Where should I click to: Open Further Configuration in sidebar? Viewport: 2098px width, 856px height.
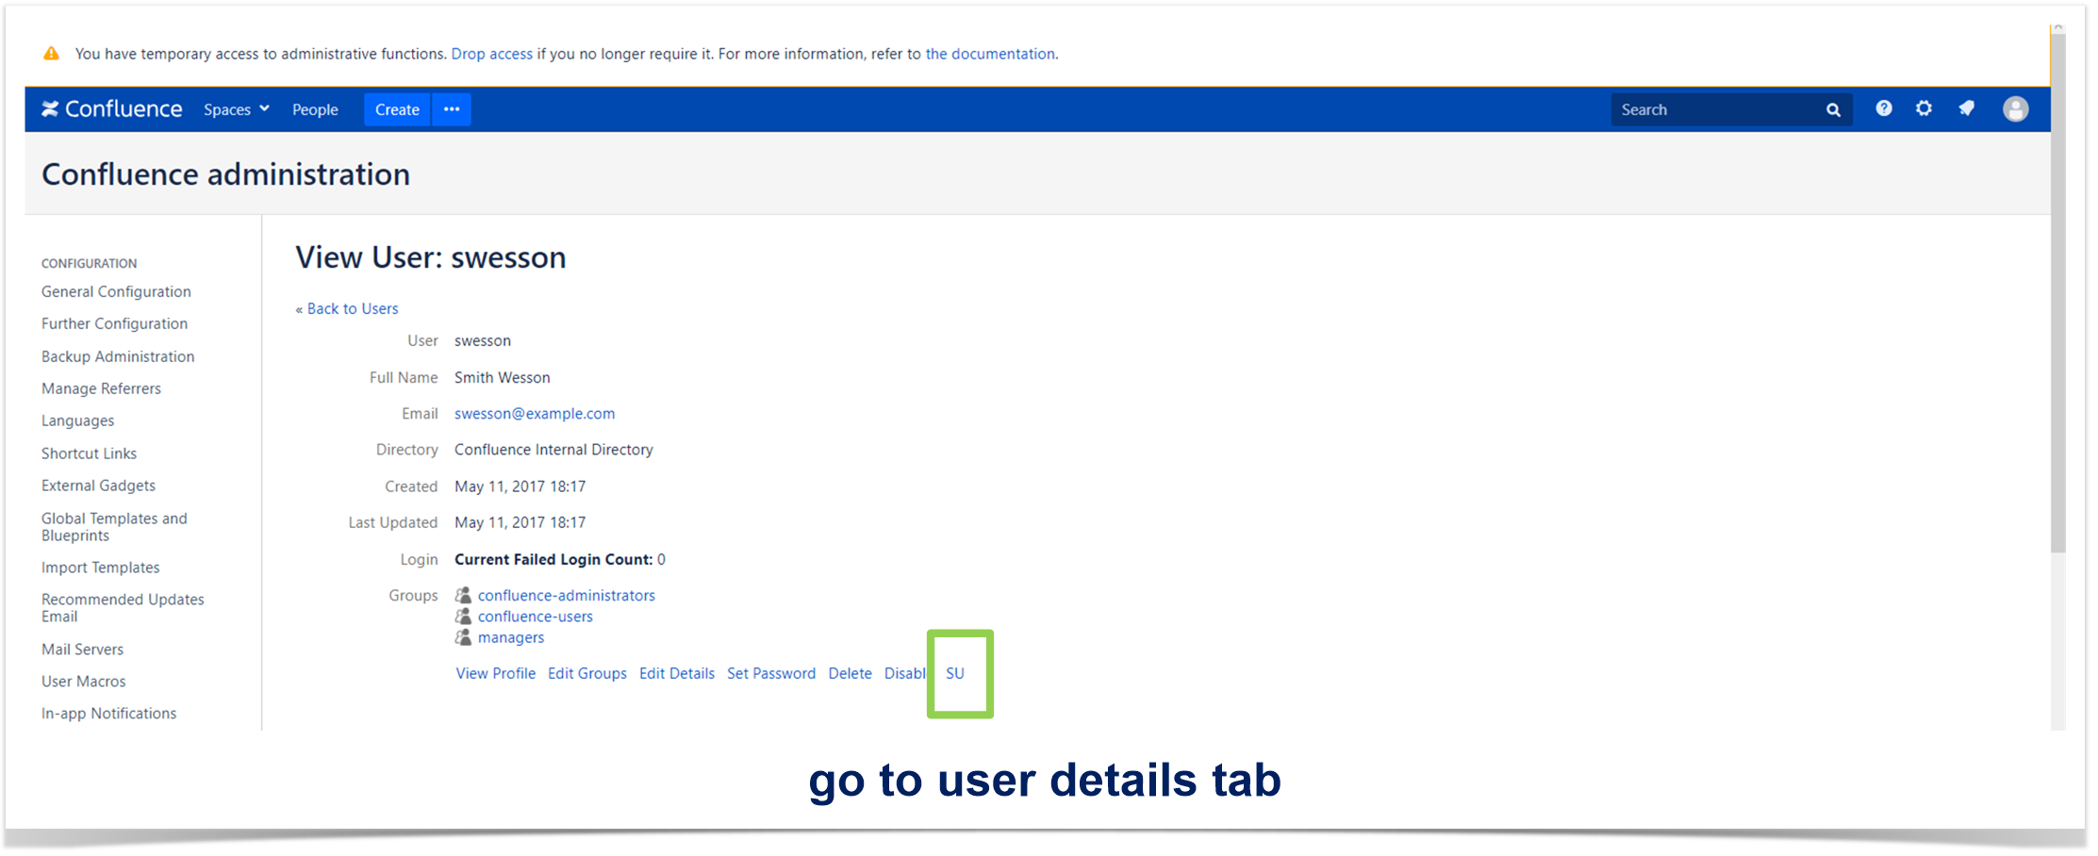(114, 323)
